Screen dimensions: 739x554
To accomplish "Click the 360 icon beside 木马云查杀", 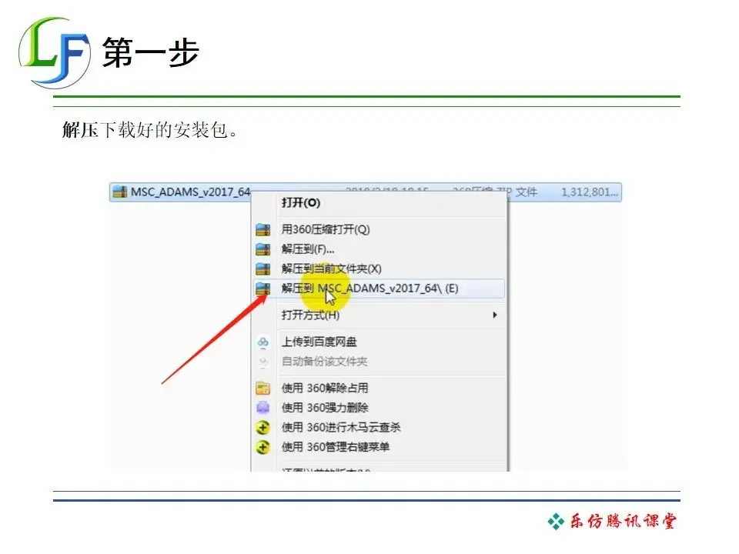I will click(x=263, y=427).
